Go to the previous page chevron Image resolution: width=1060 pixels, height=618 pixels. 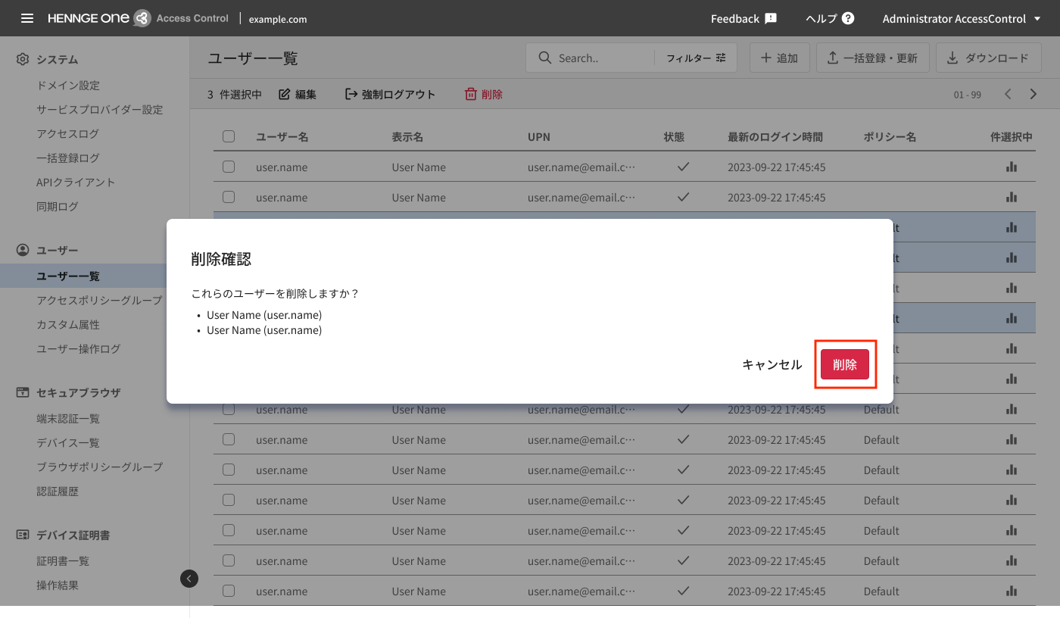tap(1008, 94)
